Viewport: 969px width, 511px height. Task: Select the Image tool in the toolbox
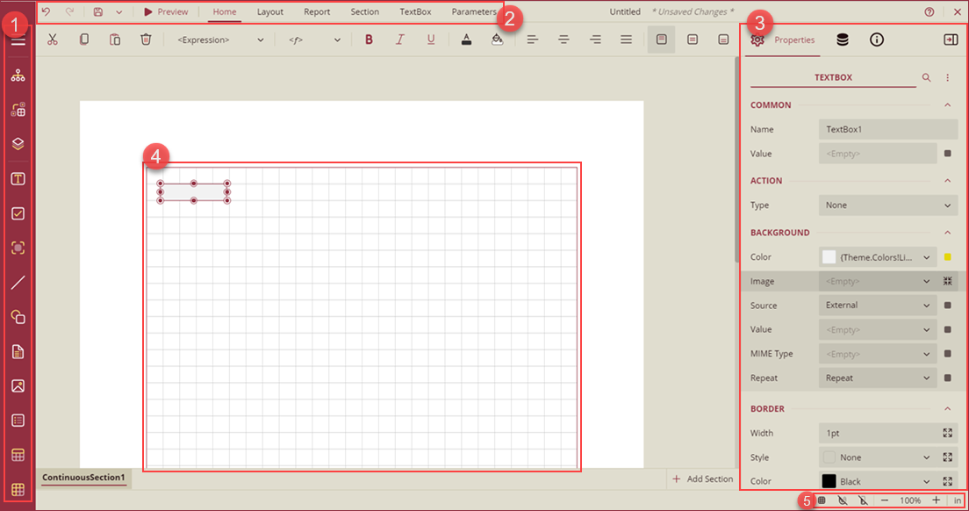click(x=18, y=386)
